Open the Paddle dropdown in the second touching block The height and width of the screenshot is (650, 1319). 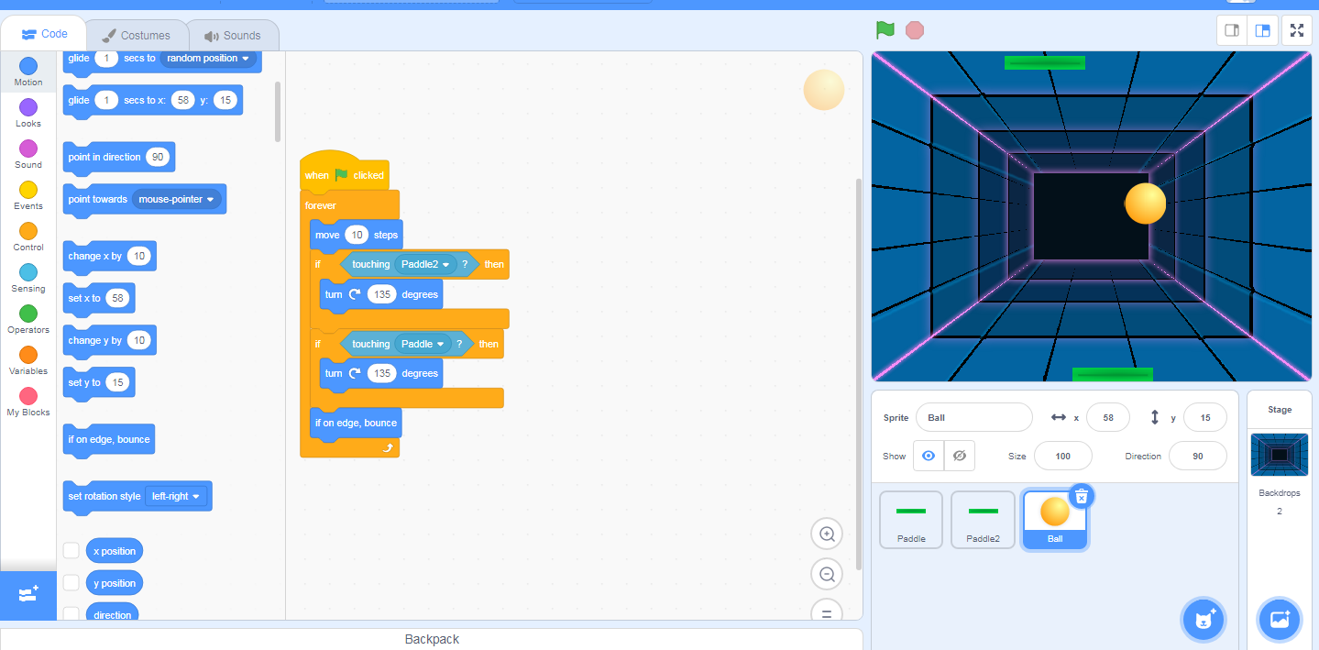click(423, 344)
